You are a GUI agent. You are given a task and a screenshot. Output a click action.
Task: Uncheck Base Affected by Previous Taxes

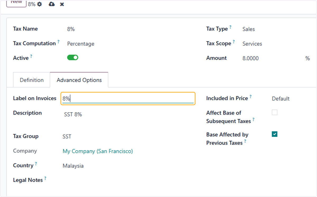tap(275, 134)
